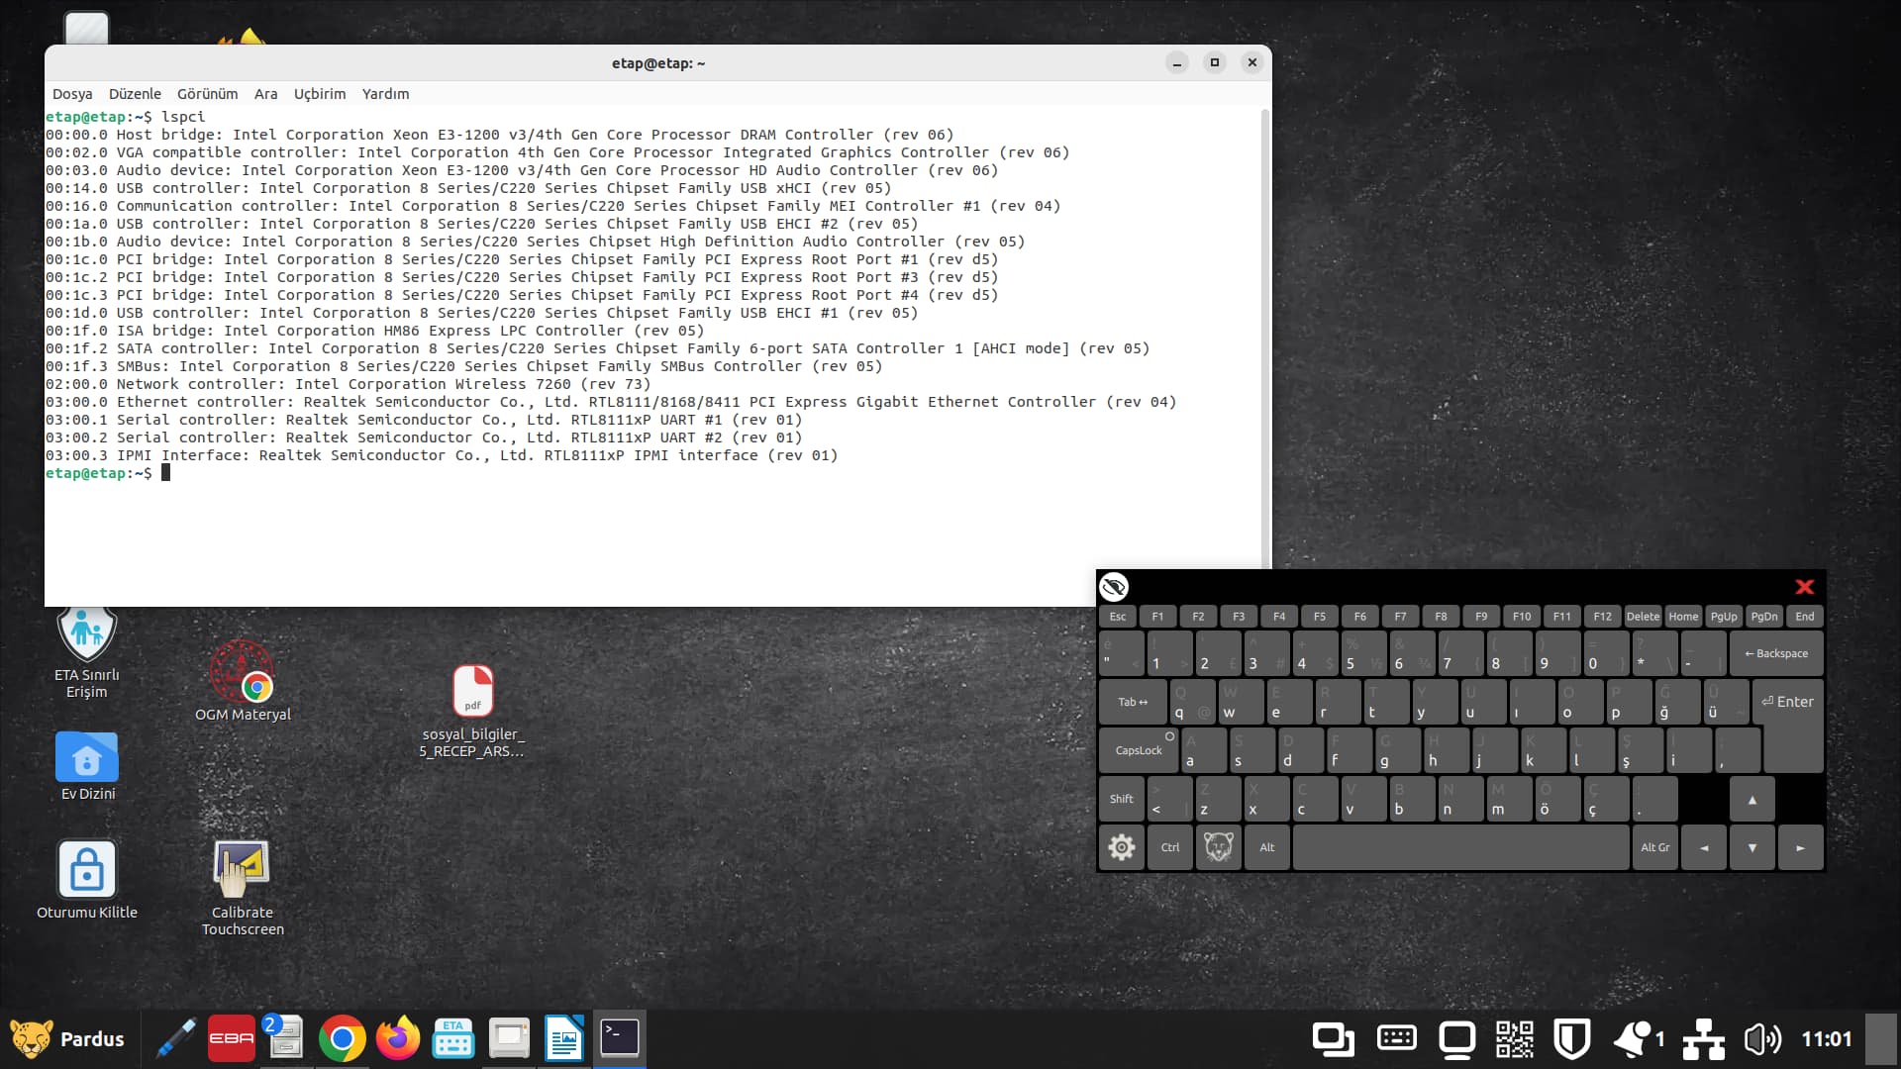Open the Yardım menu

(x=385, y=94)
